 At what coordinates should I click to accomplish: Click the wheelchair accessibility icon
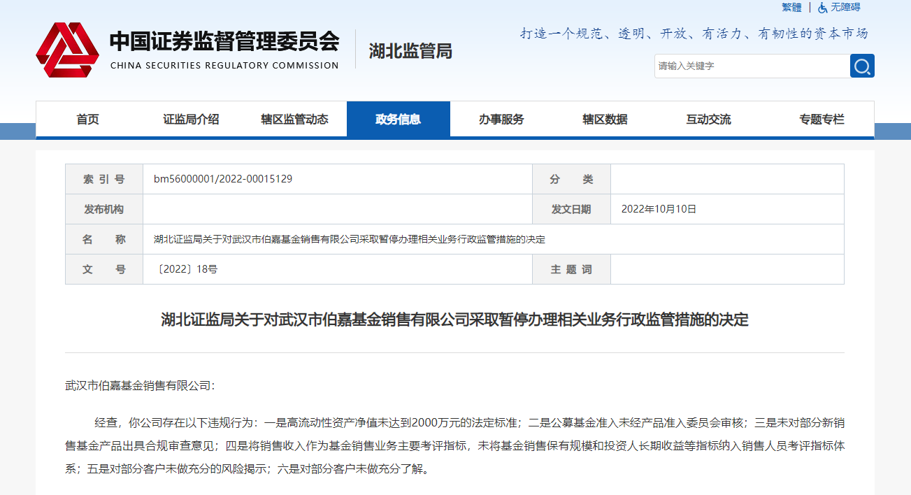point(823,8)
